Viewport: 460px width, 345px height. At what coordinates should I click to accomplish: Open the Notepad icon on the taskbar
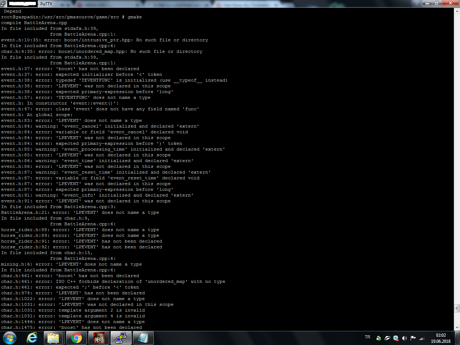143,338
